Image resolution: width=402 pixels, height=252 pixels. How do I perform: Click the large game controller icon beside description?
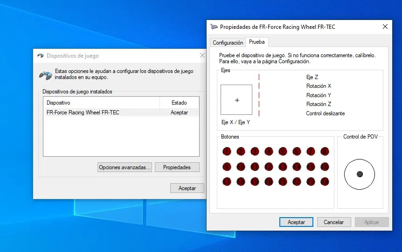click(x=46, y=75)
